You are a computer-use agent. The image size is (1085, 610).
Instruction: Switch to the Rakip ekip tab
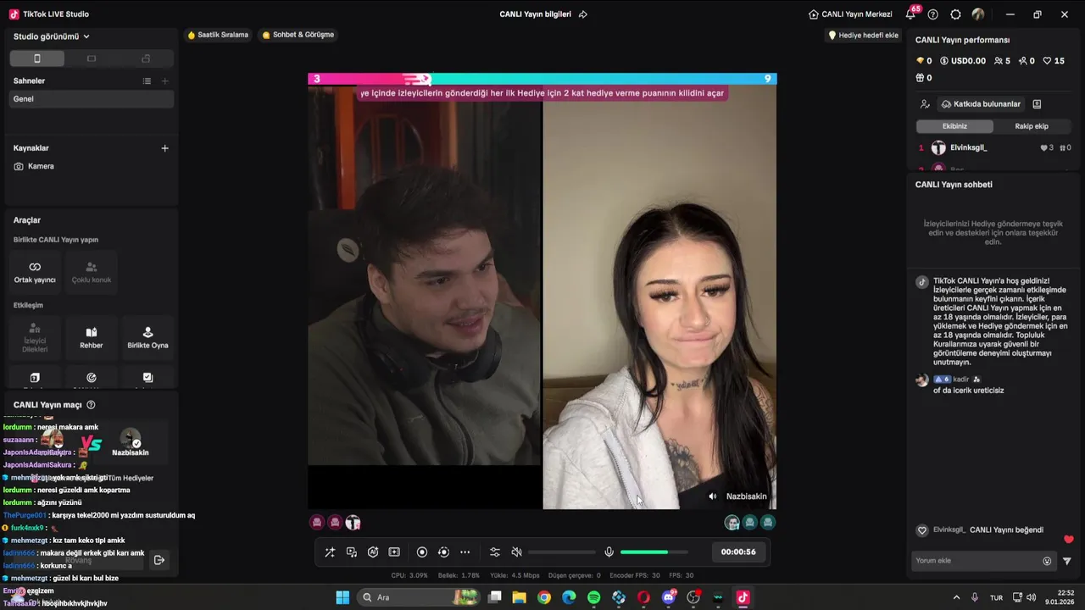coord(1032,126)
